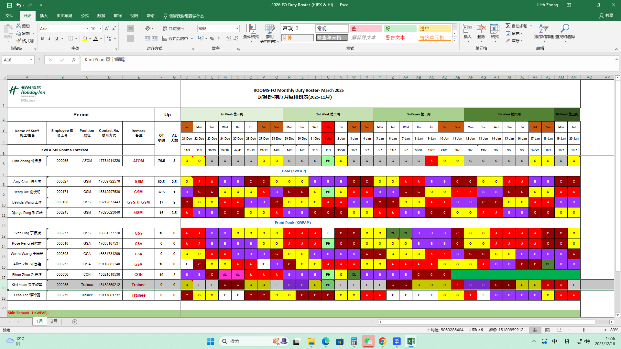Screen dimensions: 621x349
Task: Open the font name Arial dropdown
Action: [x=87, y=29]
